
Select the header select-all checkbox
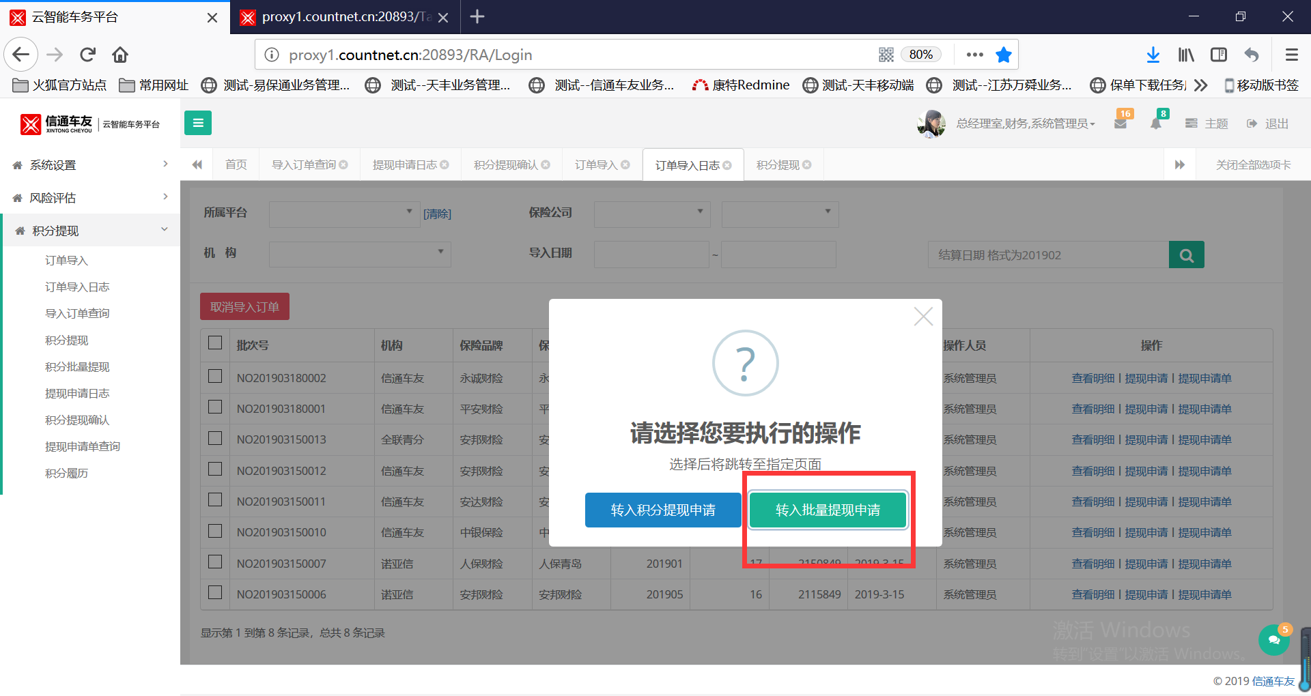[215, 343]
